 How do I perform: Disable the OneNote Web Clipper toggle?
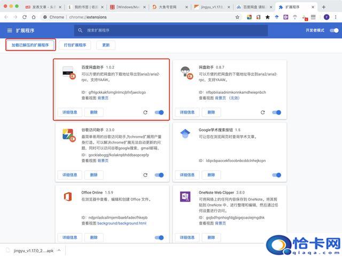pyautogui.click(x=276, y=237)
